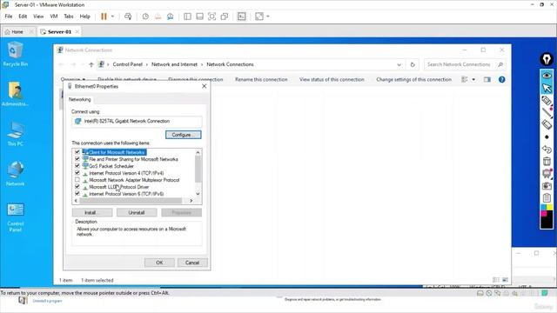Pick the dot brush size tool
Screen dimensions: 557x313
click(547, 137)
